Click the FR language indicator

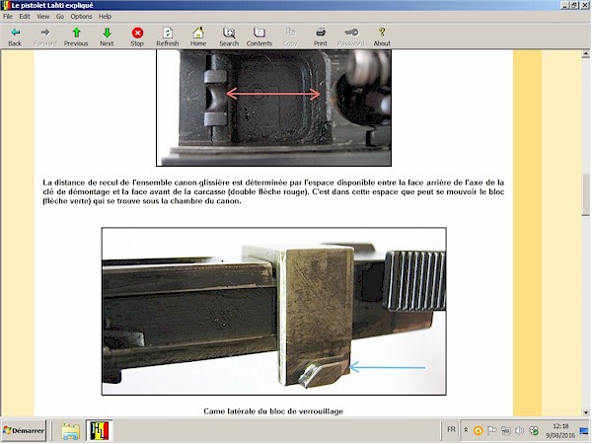coord(451,429)
